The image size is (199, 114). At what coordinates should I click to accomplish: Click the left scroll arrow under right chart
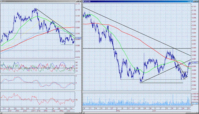(x=83, y=112)
